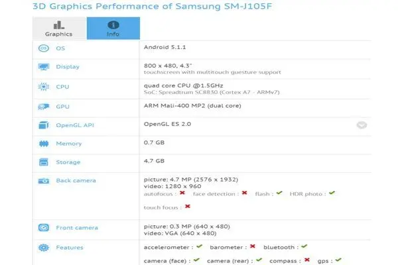398x265 pixels.
Task: Click the touch focus cross mark
Action: click(x=188, y=207)
